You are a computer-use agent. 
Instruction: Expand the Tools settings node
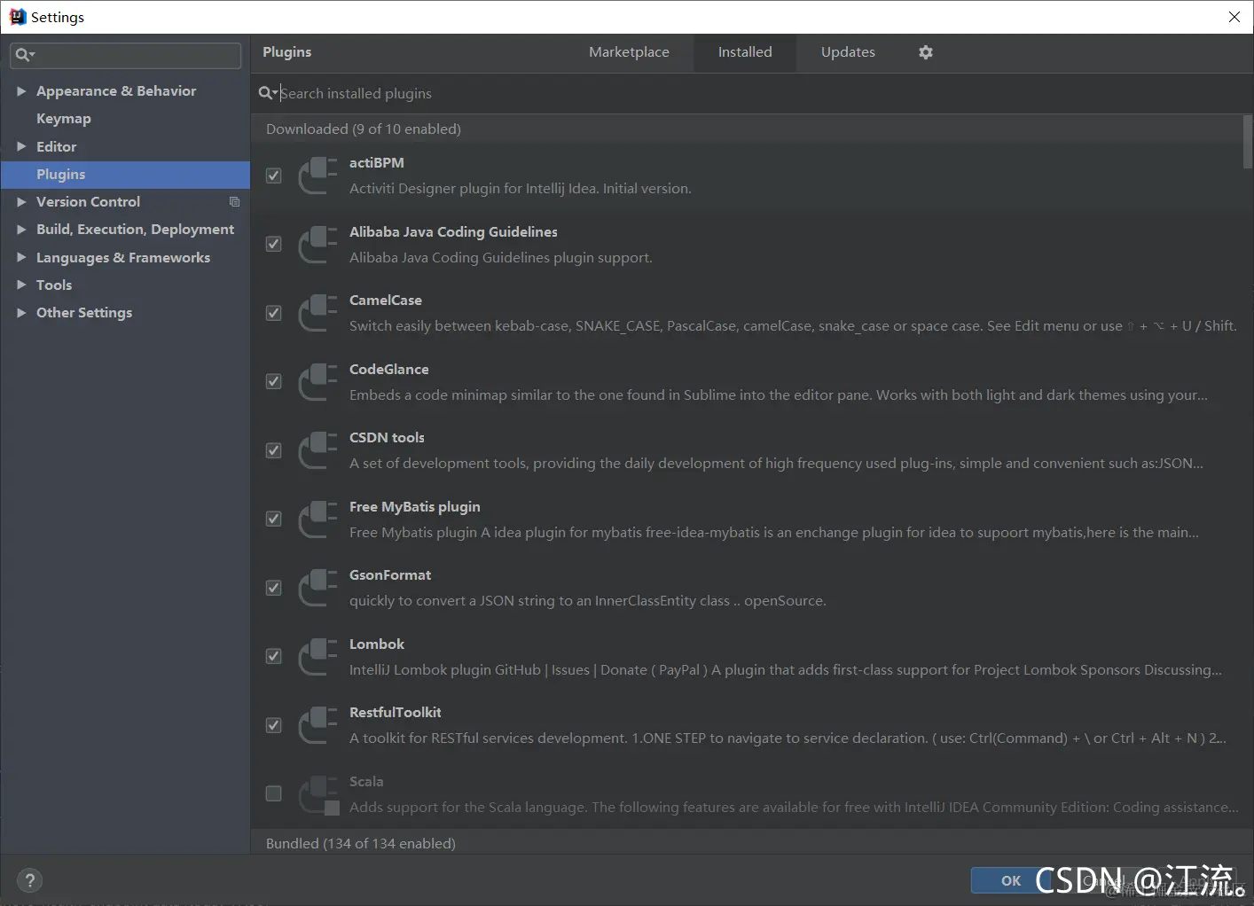coord(21,285)
